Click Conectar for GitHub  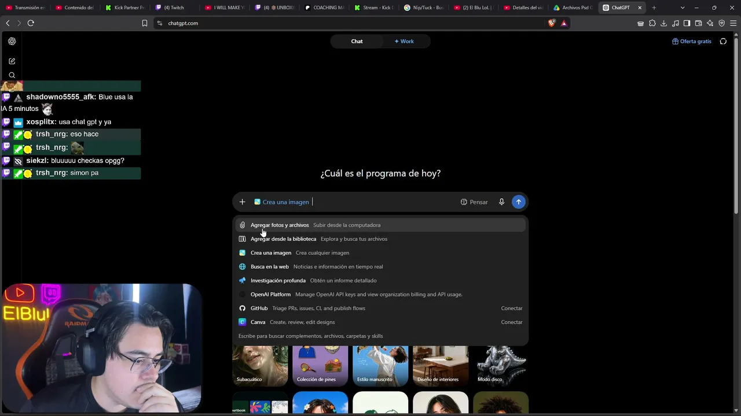(x=512, y=309)
